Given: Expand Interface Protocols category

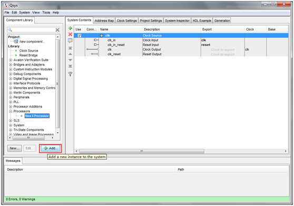Looking at the screenshot, I should tap(11, 84).
